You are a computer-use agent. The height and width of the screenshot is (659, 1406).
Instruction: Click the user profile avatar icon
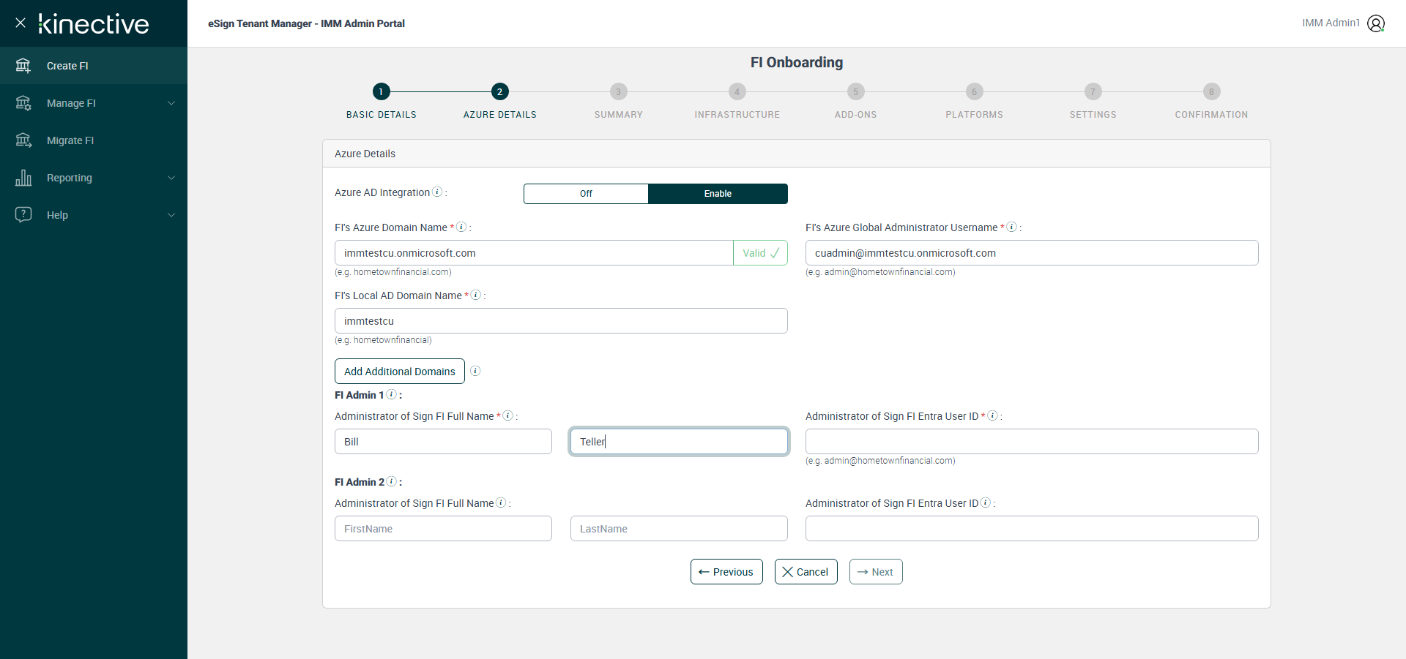pos(1376,23)
